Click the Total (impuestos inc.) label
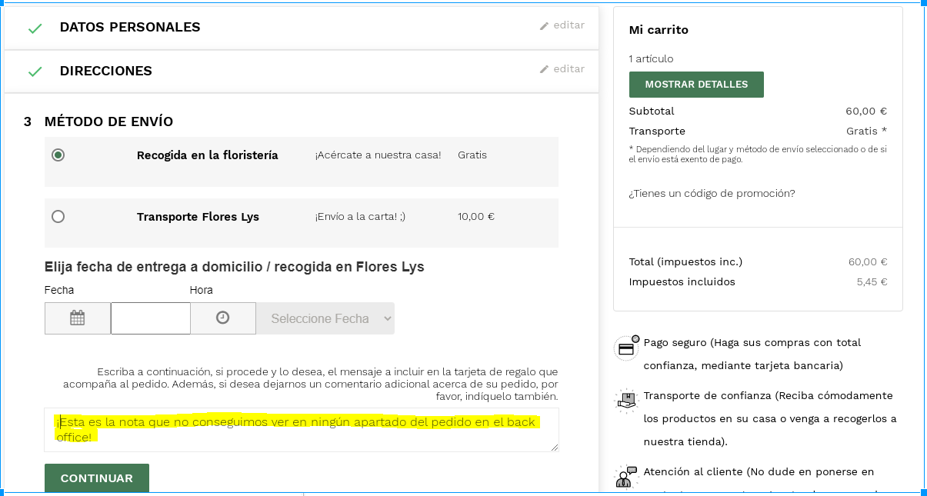Image resolution: width=927 pixels, height=496 pixels. (x=685, y=261)
